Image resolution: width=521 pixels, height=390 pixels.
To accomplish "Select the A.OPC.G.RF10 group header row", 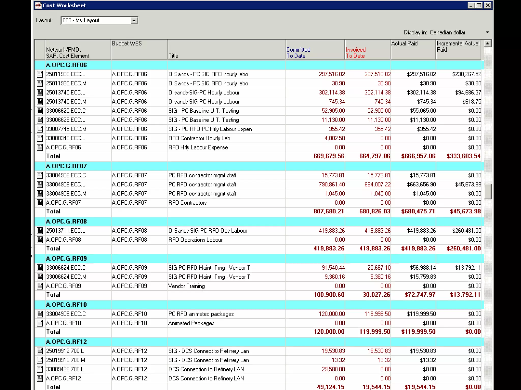I will tap(66, 305).
